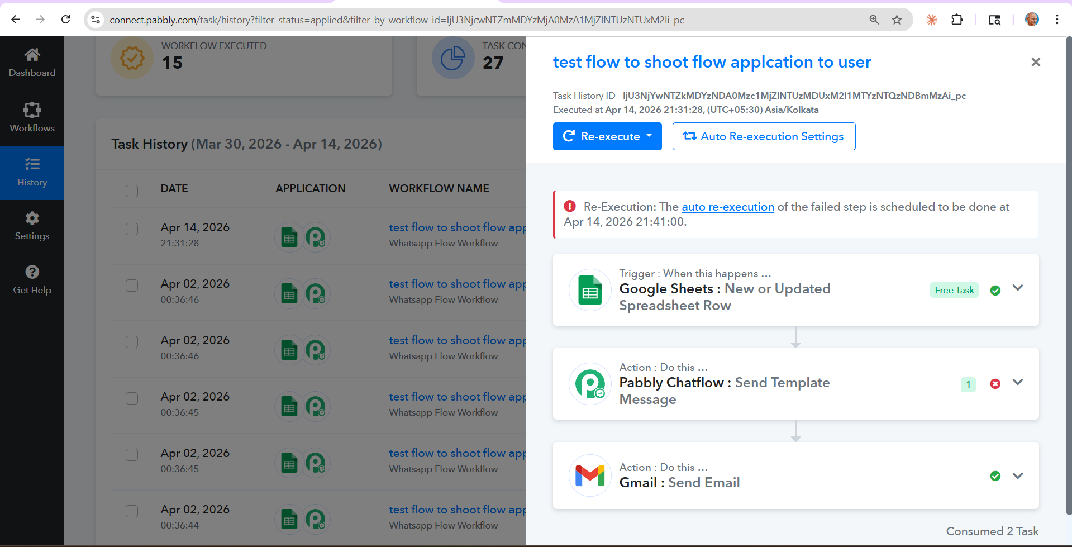
Task: Open Auto Re-execution Settings
Action: pos(764,136)
